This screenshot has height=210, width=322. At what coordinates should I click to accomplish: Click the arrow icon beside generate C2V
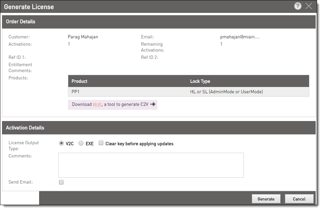(x=153, y=105)
